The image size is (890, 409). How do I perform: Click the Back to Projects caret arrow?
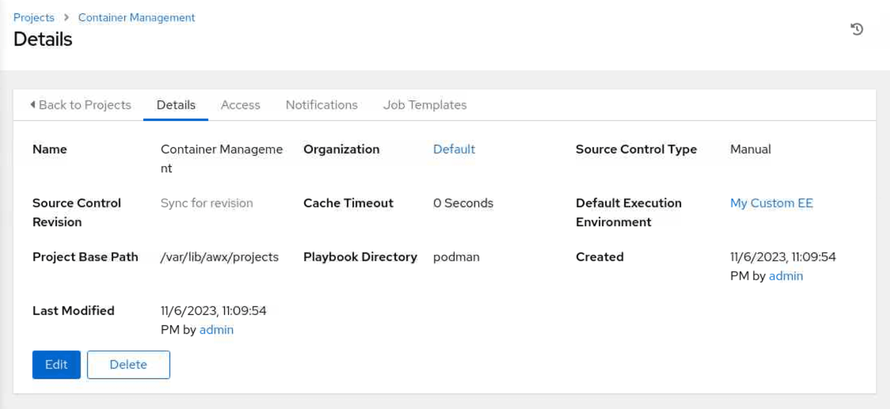33,104
